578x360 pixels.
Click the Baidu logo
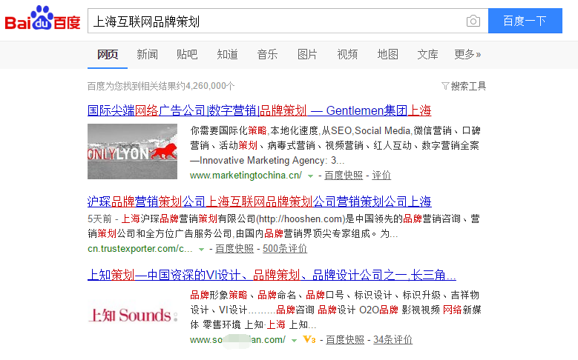[x=42, y=18]
